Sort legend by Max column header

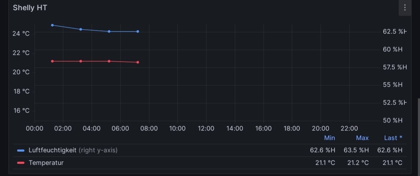[x=362, y=138]
